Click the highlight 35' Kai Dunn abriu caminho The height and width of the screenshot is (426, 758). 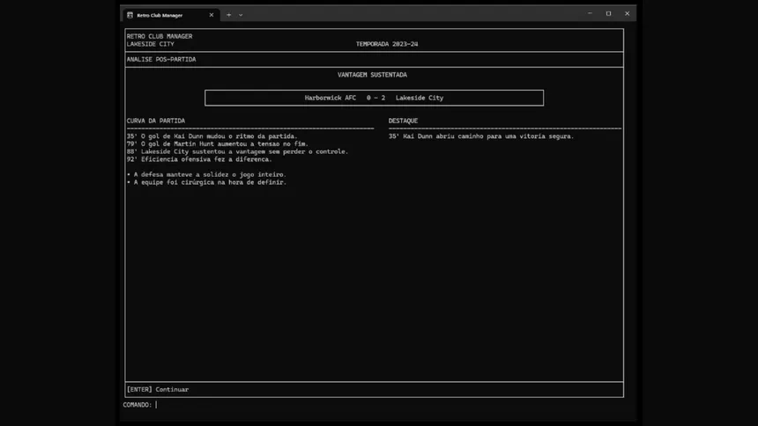click(x=481, y=136)
